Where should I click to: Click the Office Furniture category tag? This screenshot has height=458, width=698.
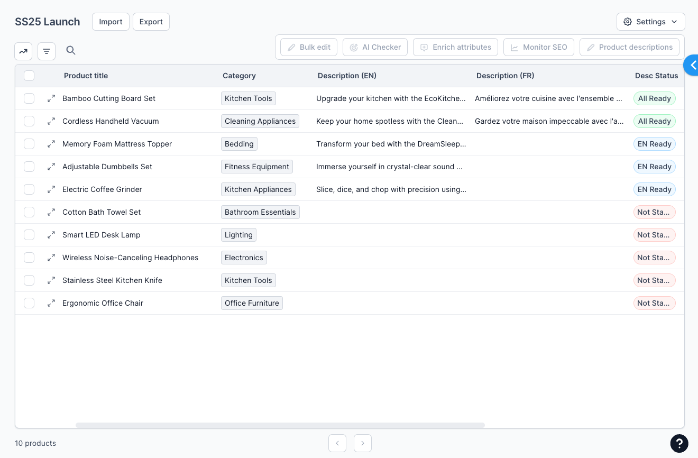(x=252, y=303)
